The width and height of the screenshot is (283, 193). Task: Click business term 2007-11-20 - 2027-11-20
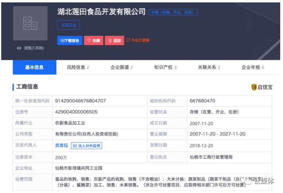point(218,134)
